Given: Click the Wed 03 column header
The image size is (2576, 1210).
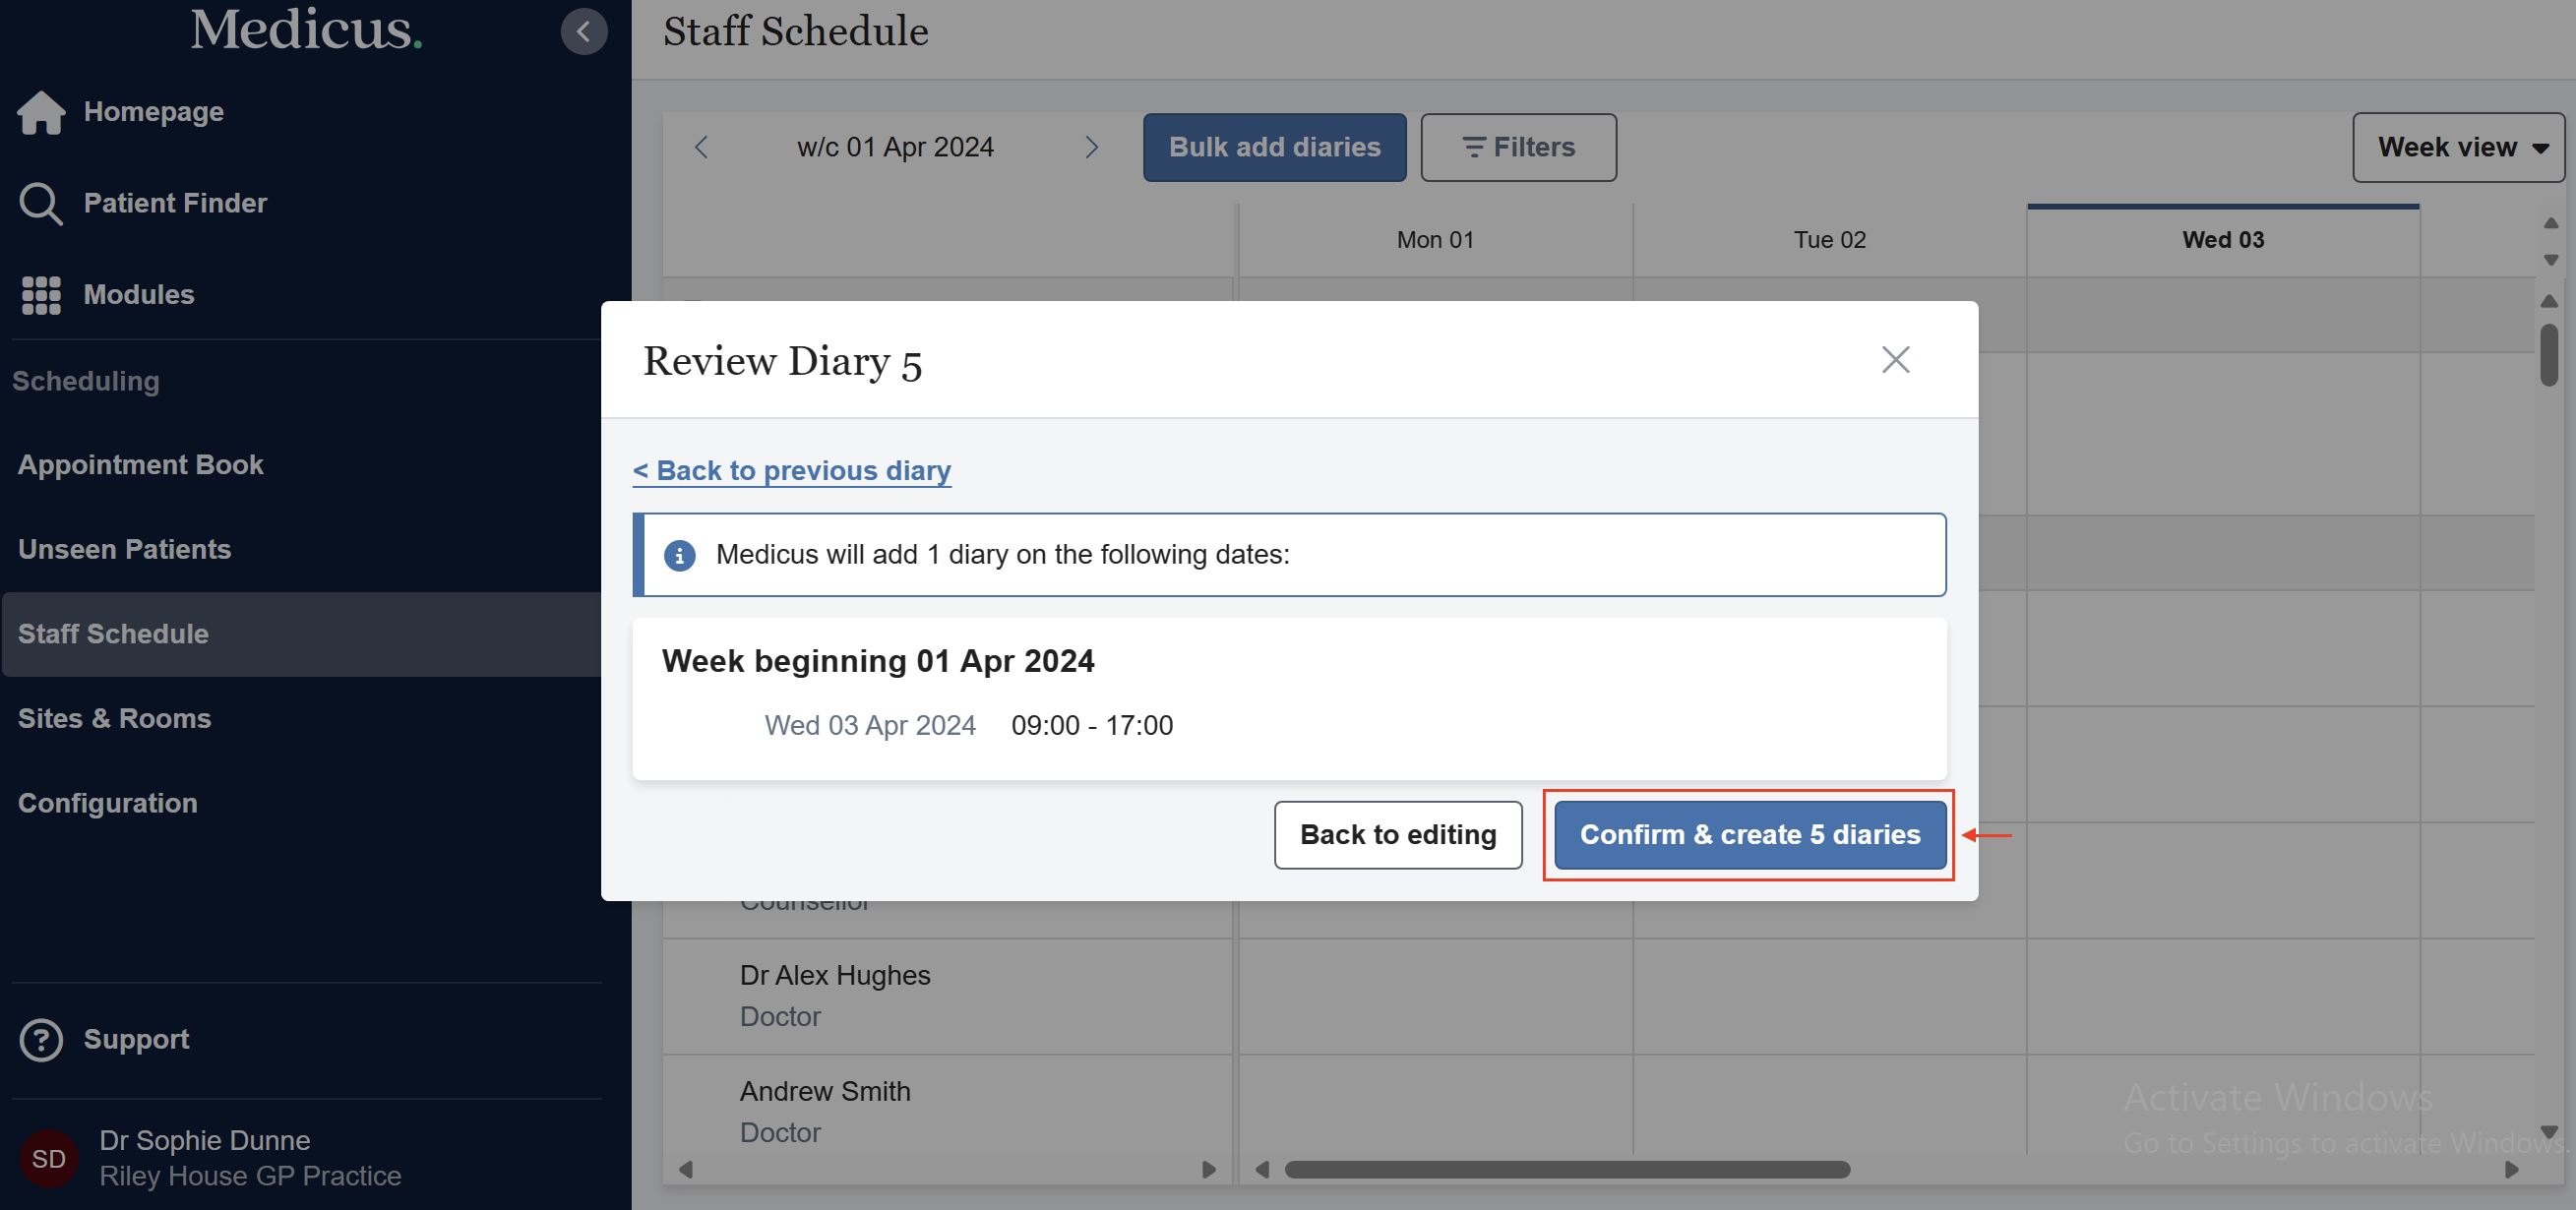Looking at the screenshot, I should 2221,240.
